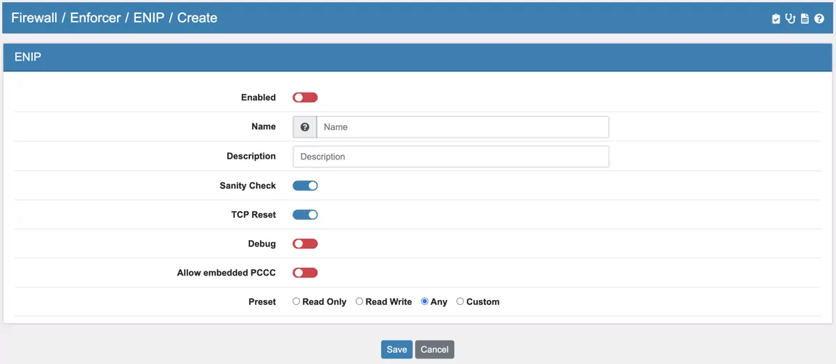
Task: Turn off the Sanity Check toggle
Action: pos(305,186)
